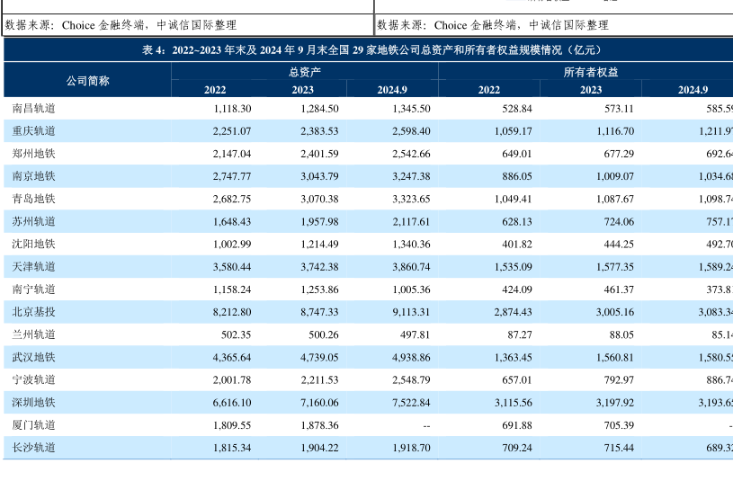
Task: Select the 北京基投 company name cell
Action: click(34, 312)
